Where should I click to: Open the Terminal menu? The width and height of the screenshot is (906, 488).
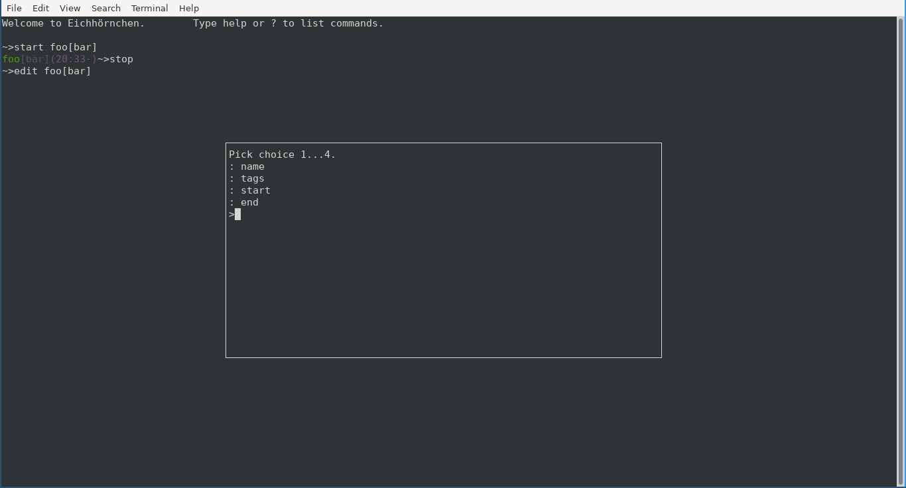click(149, 8)
